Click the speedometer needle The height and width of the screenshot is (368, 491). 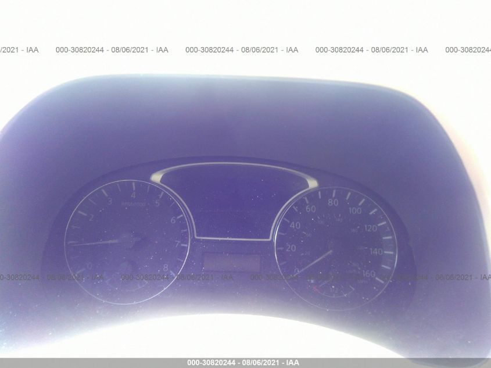(x=314, y=262)
